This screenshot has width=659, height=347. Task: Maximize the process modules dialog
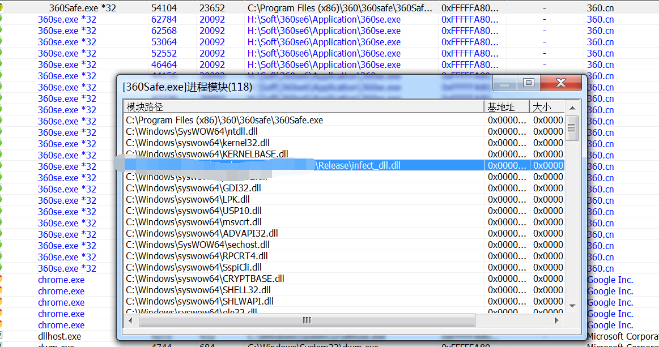(x=529, y=83)
